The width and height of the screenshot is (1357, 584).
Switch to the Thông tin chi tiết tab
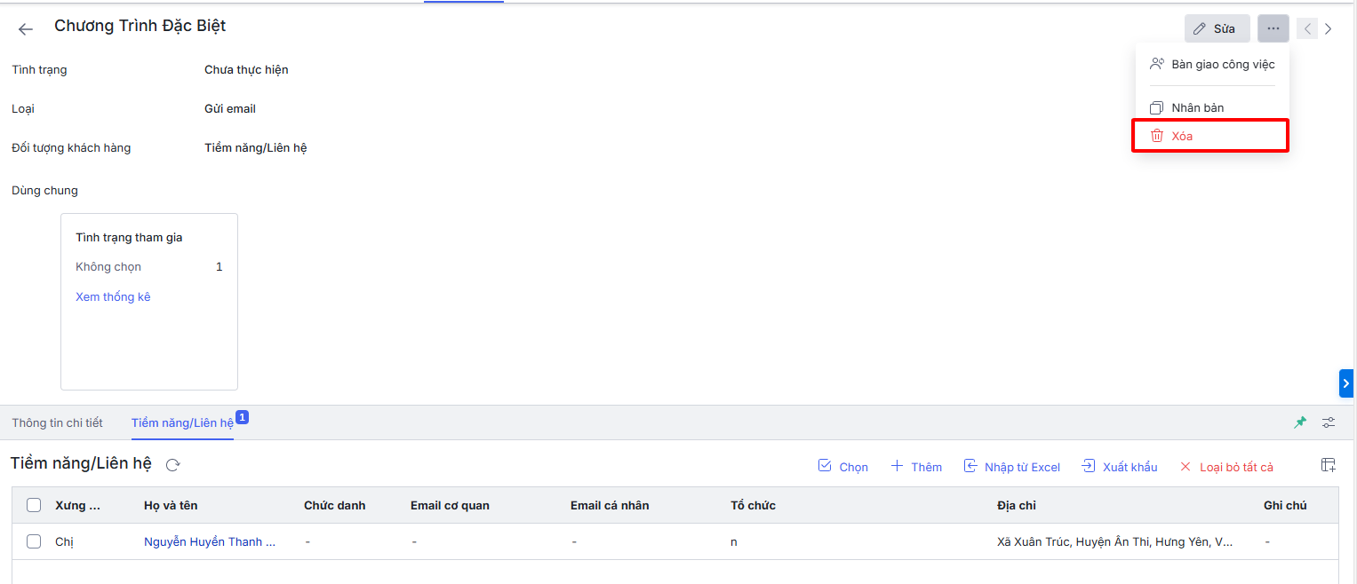58,422
